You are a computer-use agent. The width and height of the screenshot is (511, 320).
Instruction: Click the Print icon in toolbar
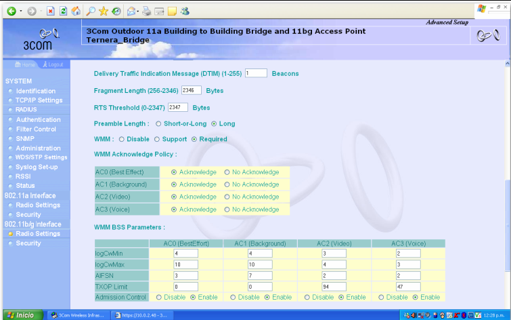(146, 11)
